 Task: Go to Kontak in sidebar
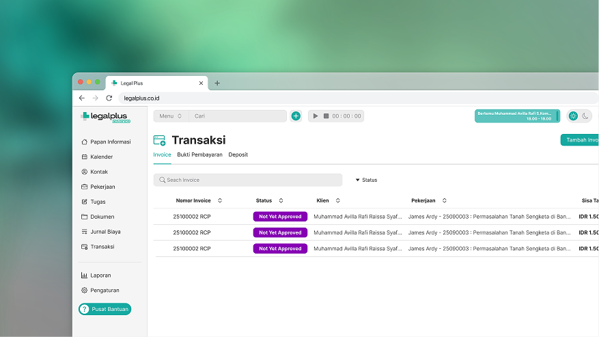[x=94, y=172]
